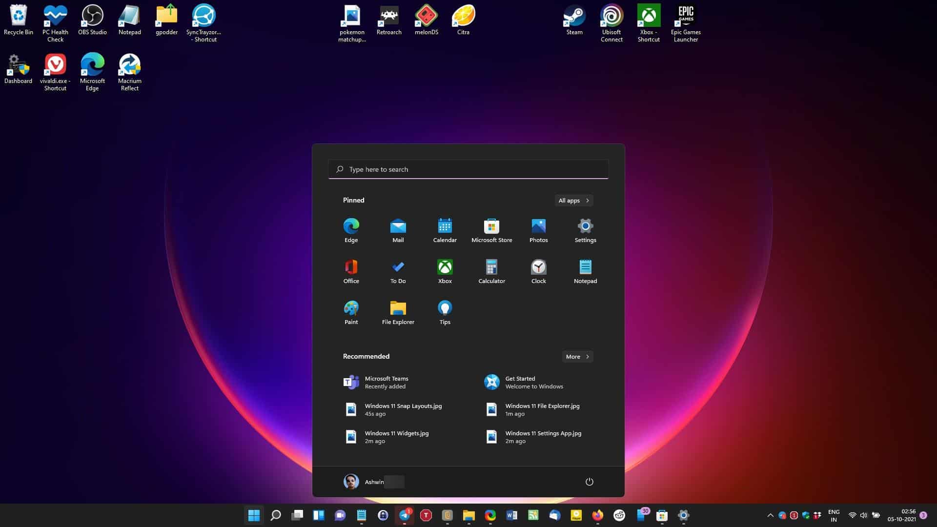Select the Xbox - Shortcut desktop icon
This screenshot has width=937, height=527.
pos(649,23)
